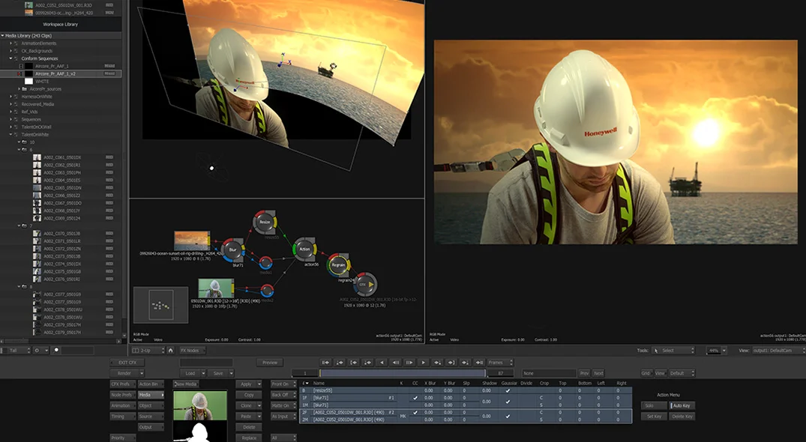Click the schematic navigator mini-map
This screenshot has width=806, height=442.
161,305
